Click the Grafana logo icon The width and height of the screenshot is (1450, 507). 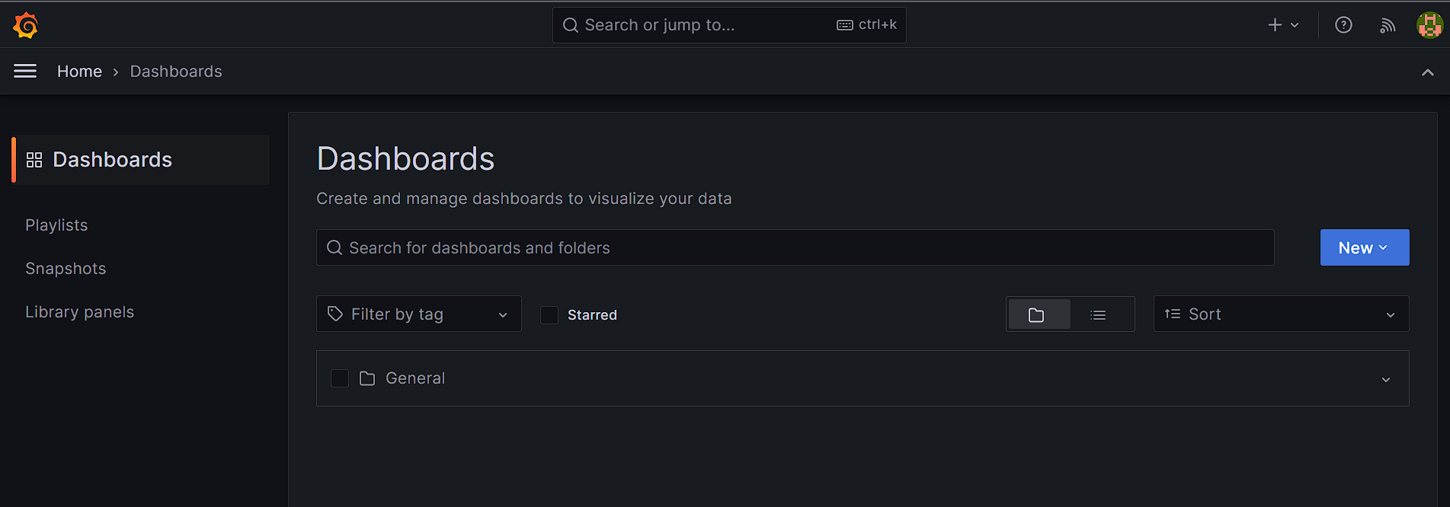pyautogui.click(x=25, y=25)
